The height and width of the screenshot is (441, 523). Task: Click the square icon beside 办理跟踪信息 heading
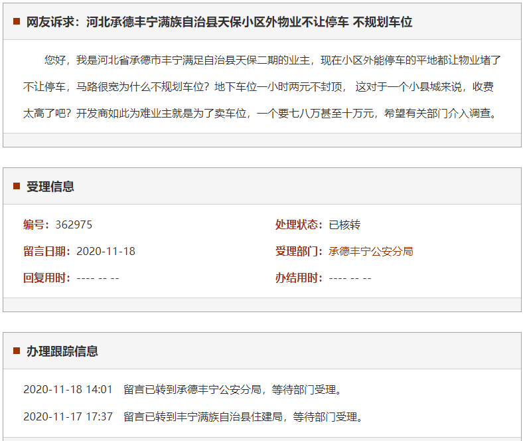pos(17,351)
